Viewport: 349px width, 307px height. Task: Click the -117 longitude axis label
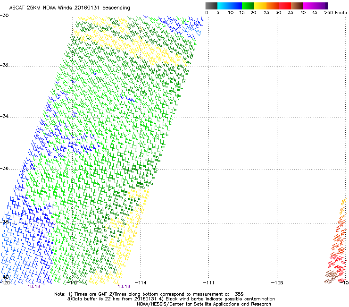tap(72, 283)
